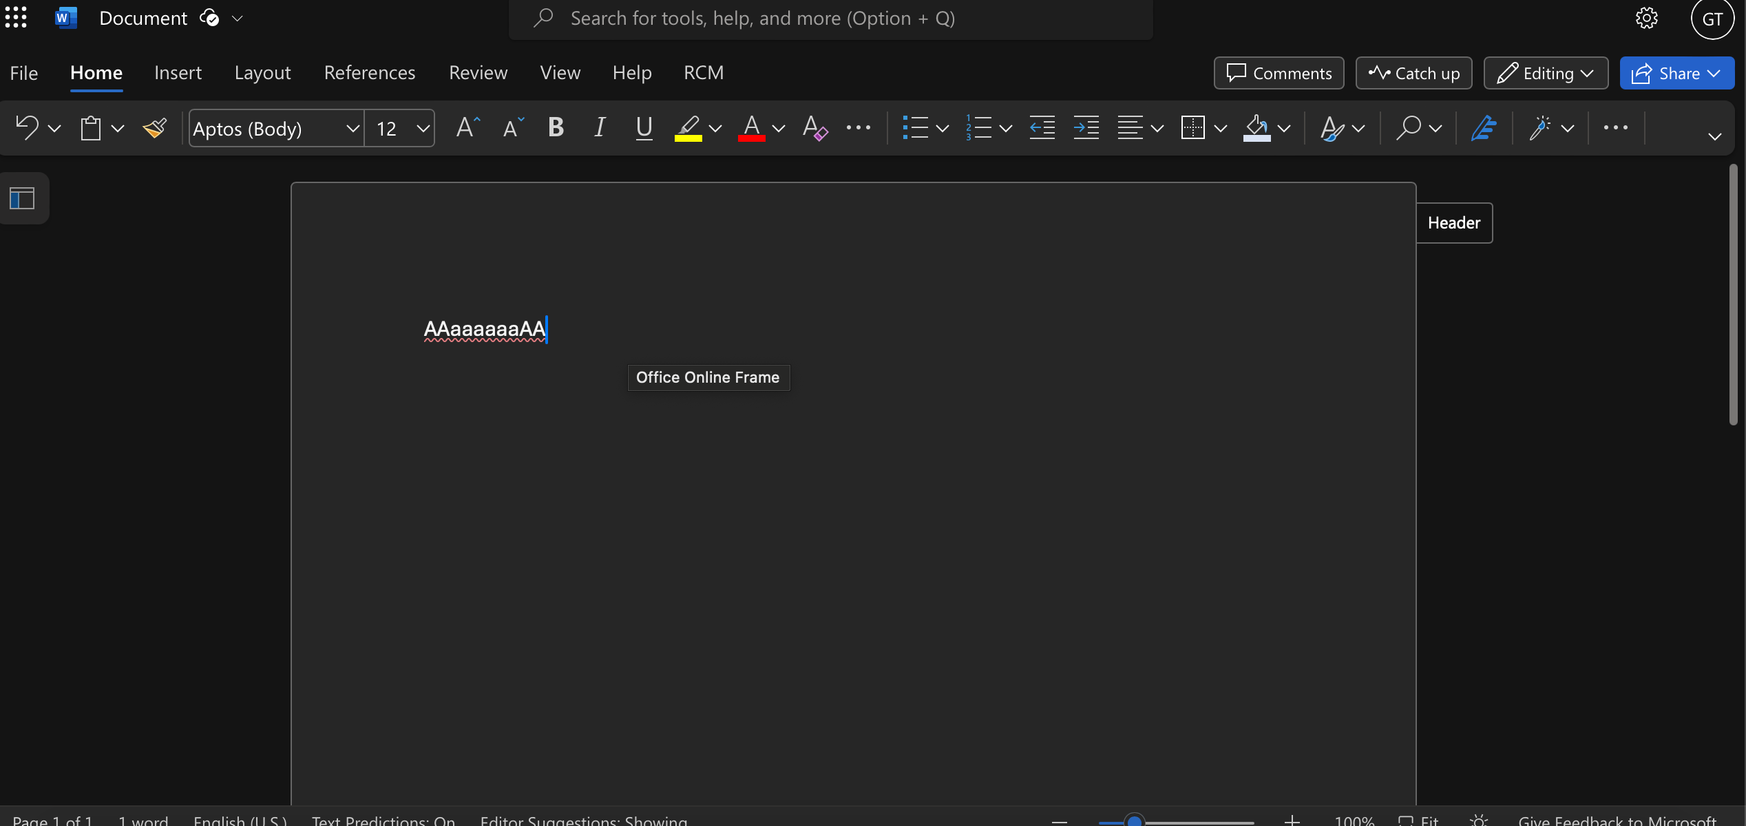Image resolution: width=1746 pixels, height=826 pixels.
Task: Increase paragraph indent
Action: (1086, 128)
